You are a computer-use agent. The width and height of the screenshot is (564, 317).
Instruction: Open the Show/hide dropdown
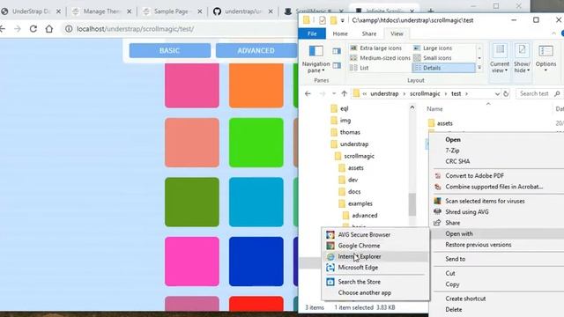pos(522,59)
